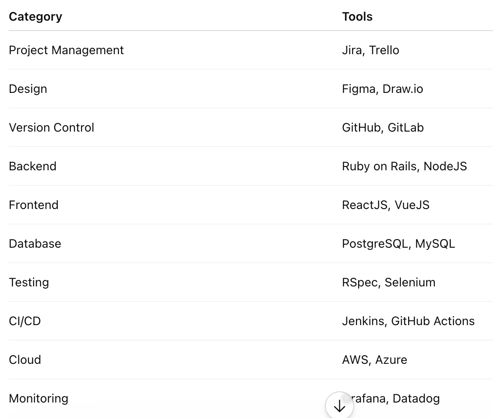Select the Database category cell
493x418 pixels.
click(x=35, y=243)
